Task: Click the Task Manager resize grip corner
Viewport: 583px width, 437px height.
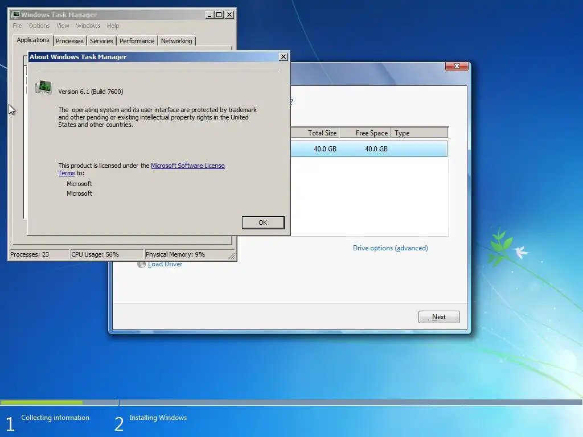Action: tap(232, 256)
